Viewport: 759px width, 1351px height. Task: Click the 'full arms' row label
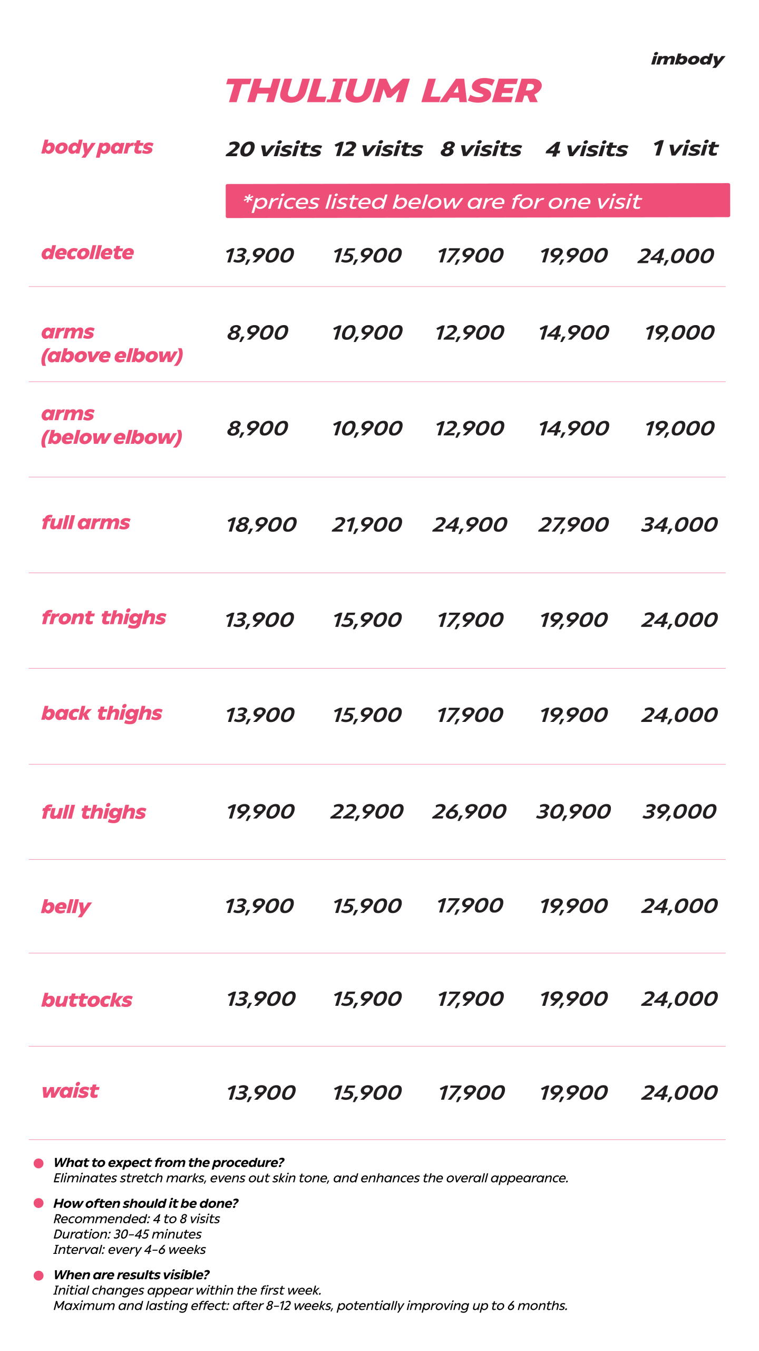click(85, 522)
